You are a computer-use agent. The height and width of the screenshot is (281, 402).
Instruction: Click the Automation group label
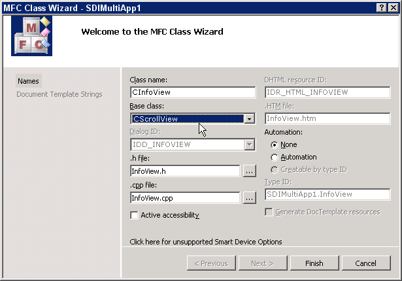pos(283,132)
